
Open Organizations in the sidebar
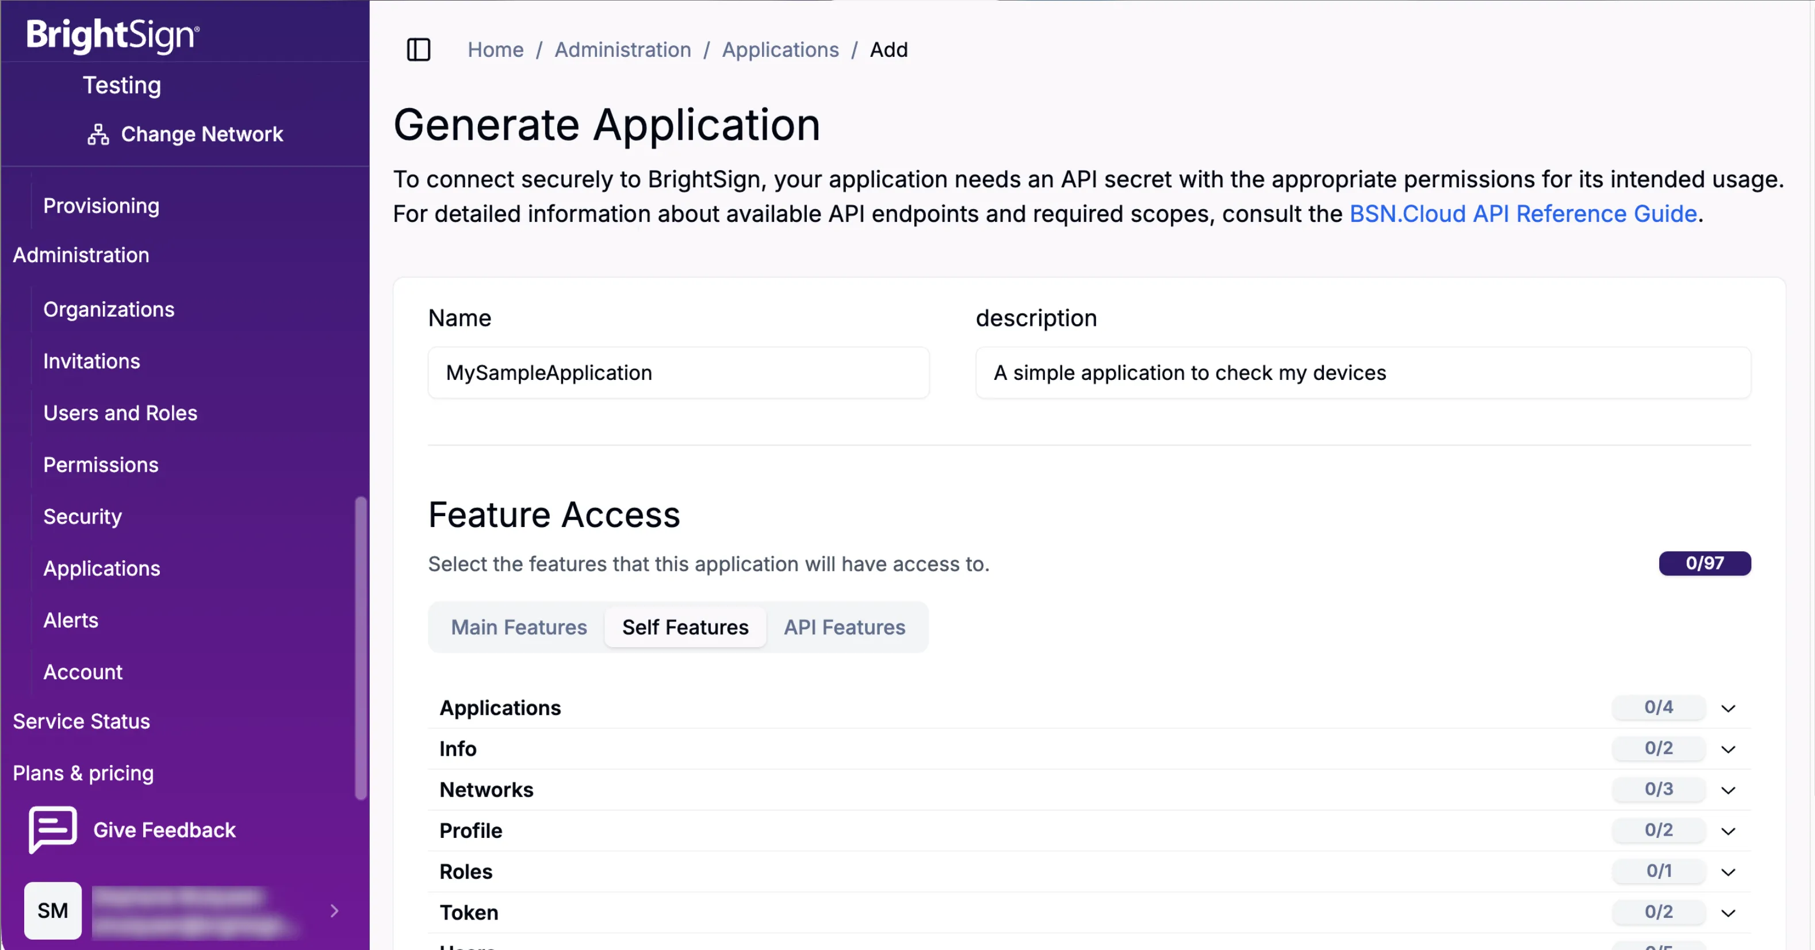[x=109, y=309]
